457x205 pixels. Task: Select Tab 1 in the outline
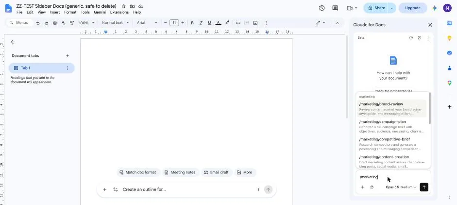tap(41, 68)
